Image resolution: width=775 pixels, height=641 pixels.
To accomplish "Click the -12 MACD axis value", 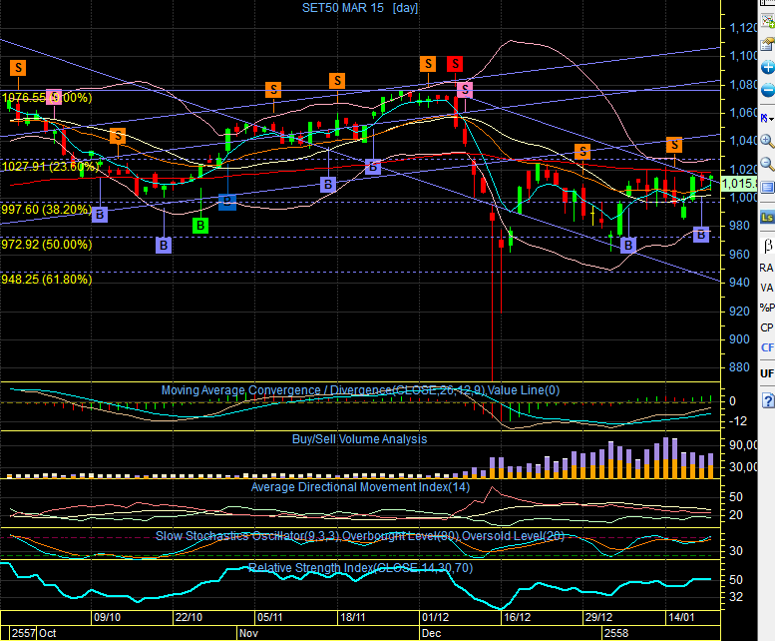I will (738, 421).
